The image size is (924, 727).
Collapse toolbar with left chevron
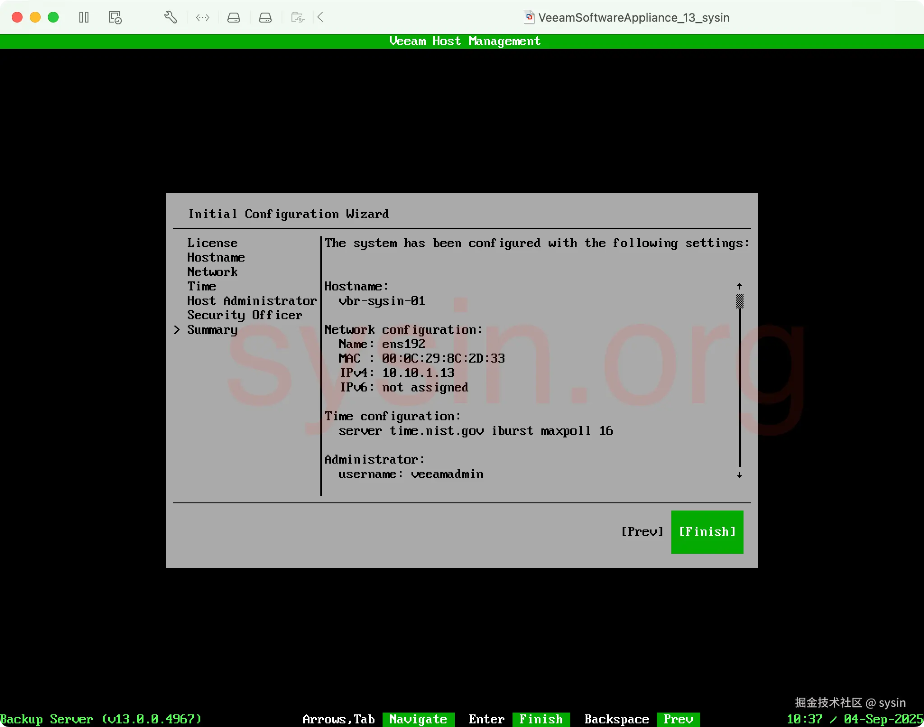tap(320, 18)
